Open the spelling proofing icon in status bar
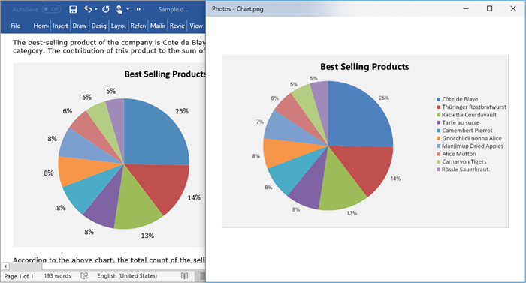This screenshot has width=526, height=283. pyautogui.click(x=84, y=276)
